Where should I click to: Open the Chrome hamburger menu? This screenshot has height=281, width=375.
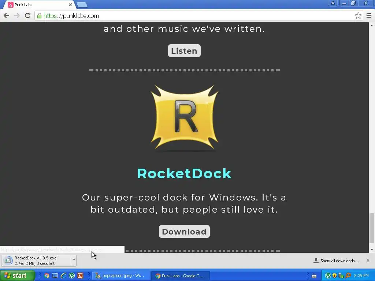(x=369, y=16)
